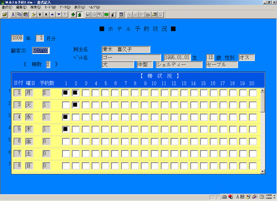Click the IME conversion mode '般' icon

point(242,197)
